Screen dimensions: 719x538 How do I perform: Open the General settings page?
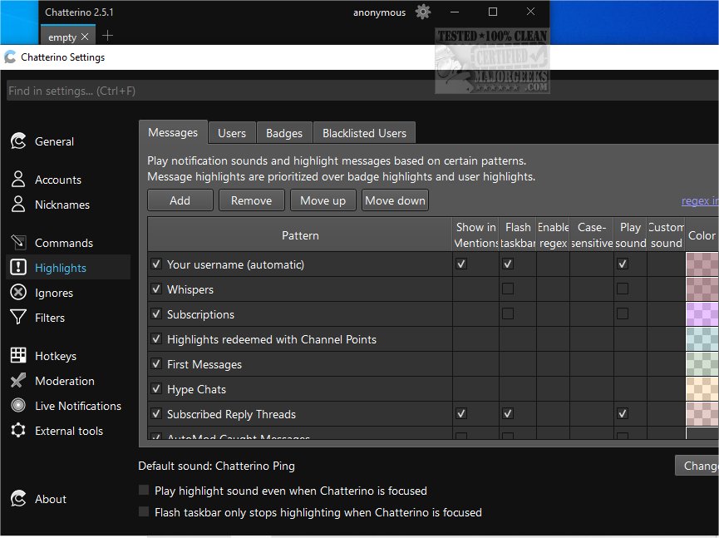pyautogui.click(x=54, y=141)
